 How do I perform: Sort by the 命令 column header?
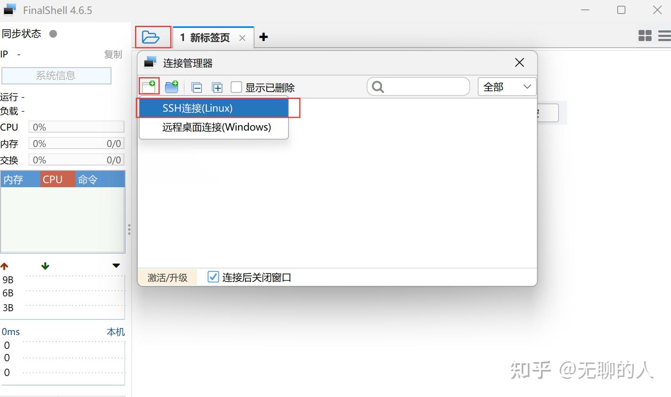(x=100, y=179)
